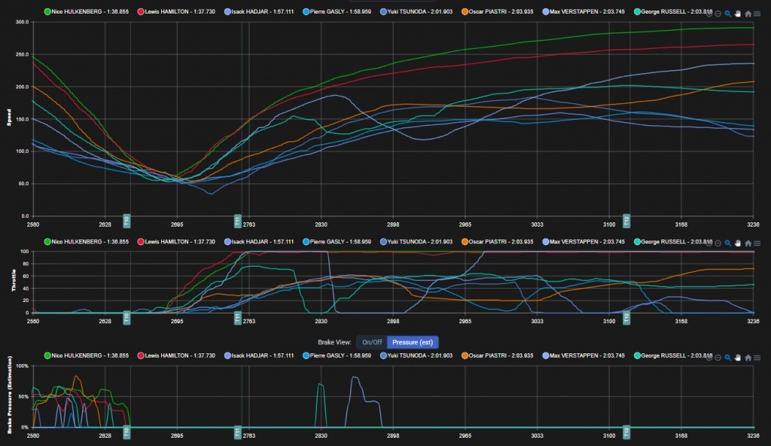Choose pan hand tool on Brake Pressure chart

[738, 357]
